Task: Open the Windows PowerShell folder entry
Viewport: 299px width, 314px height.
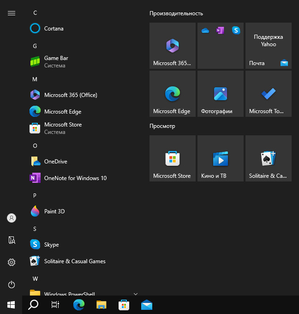Action: (x=83, y=292)
